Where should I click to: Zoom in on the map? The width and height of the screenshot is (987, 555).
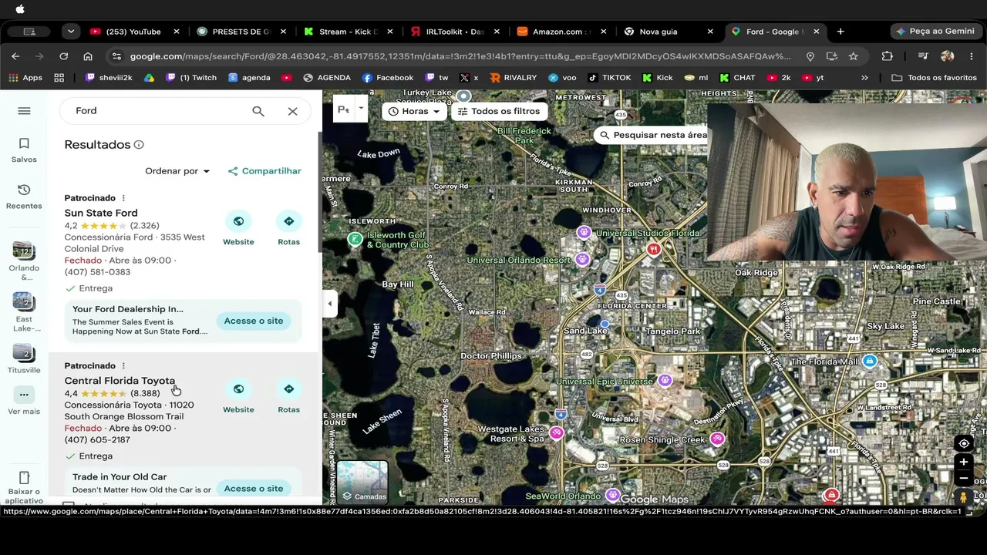click(x=964, y=462)
